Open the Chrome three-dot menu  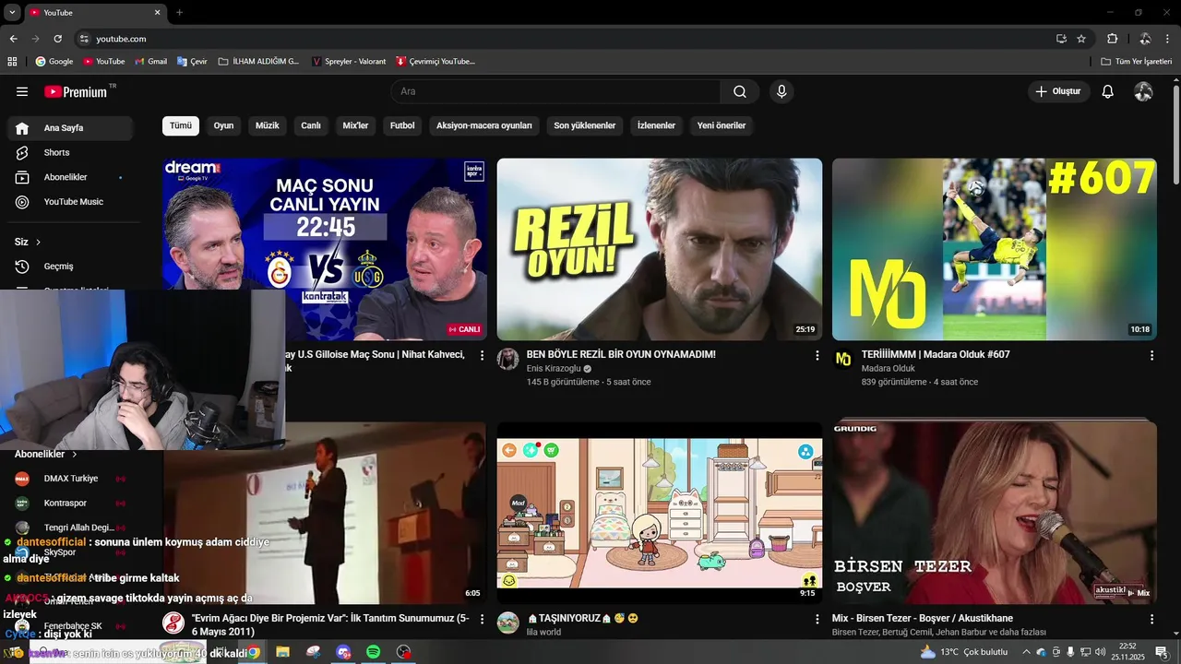pos(1167,39)
